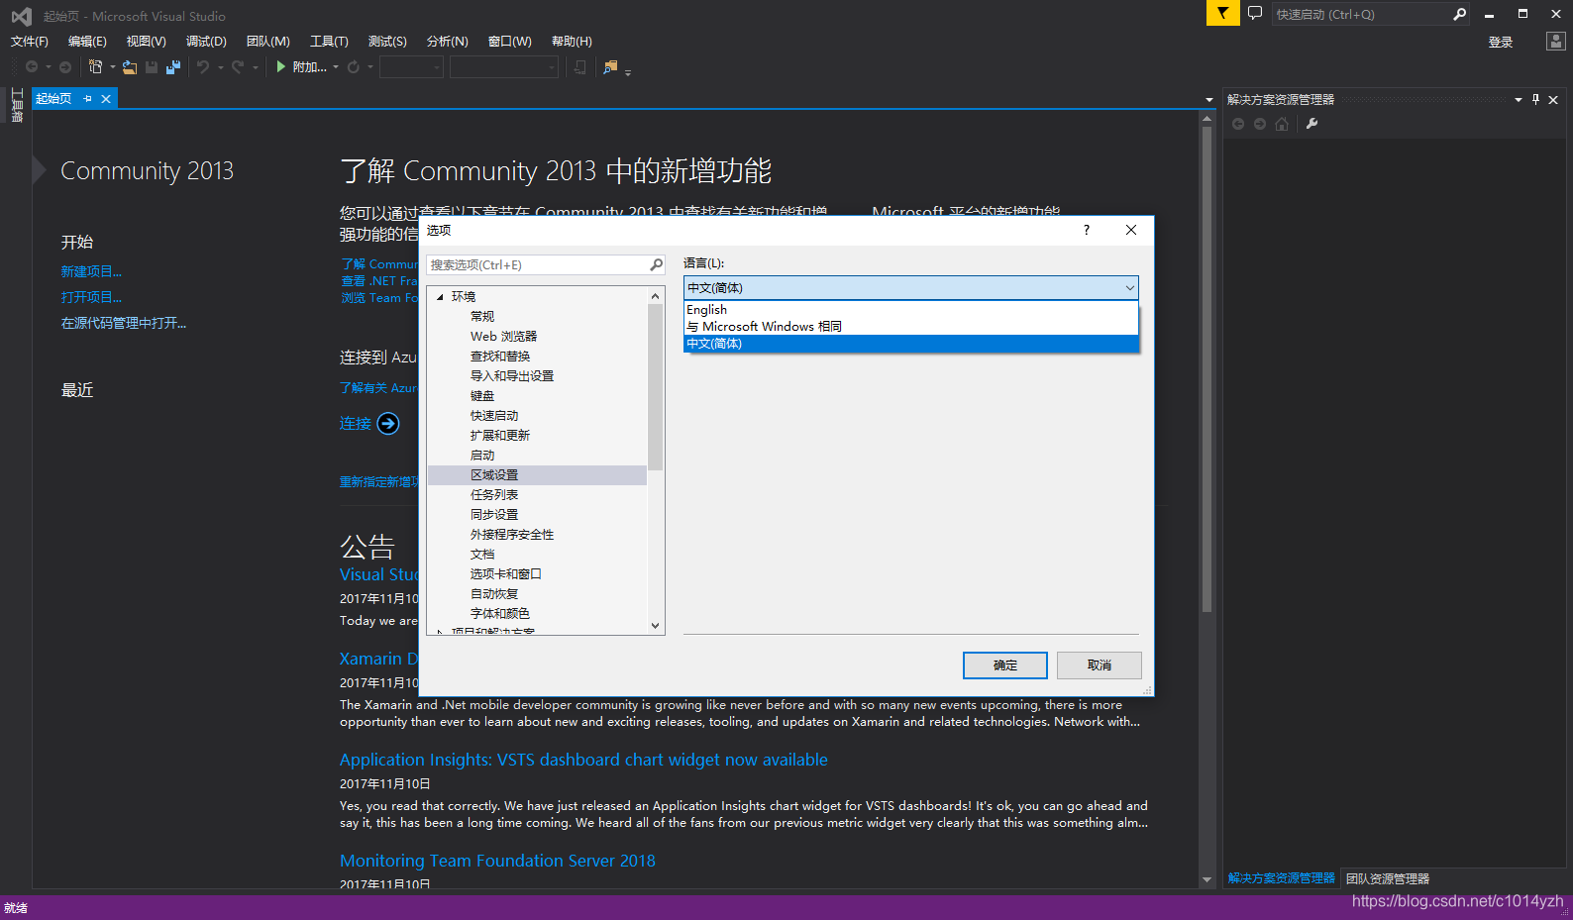
Task: Click the Find in Files toolbar icon
Action: (x=610, y=66)
